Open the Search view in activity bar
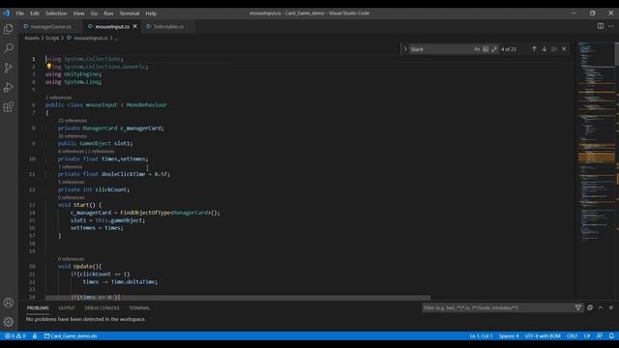619x348 pixels. (9, 48)
